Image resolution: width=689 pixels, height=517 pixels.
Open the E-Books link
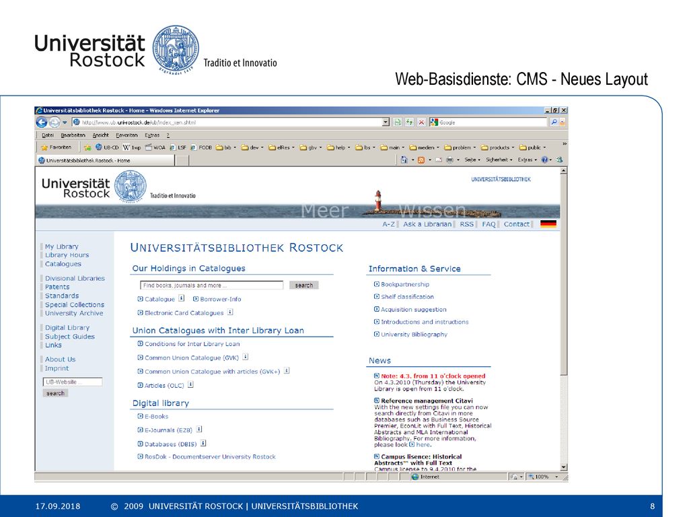[156, 416]
